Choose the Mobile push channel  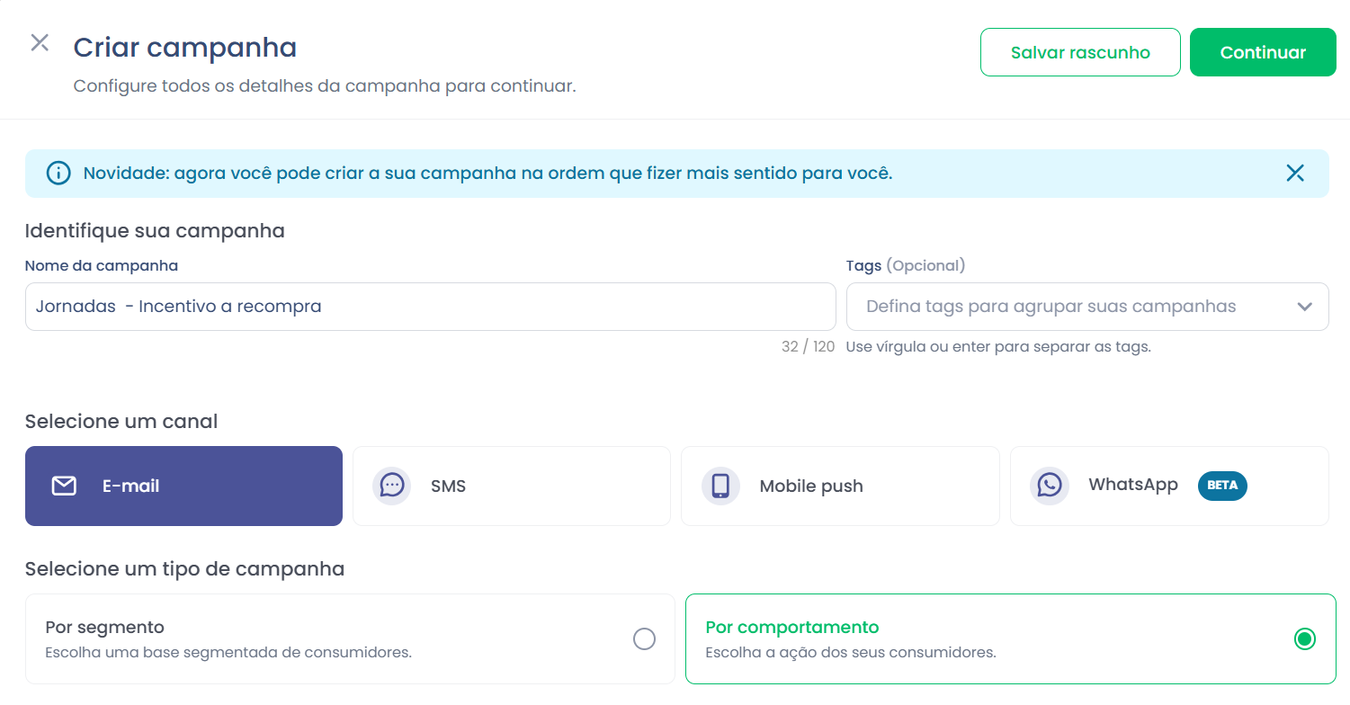click(x=840, y=486)
